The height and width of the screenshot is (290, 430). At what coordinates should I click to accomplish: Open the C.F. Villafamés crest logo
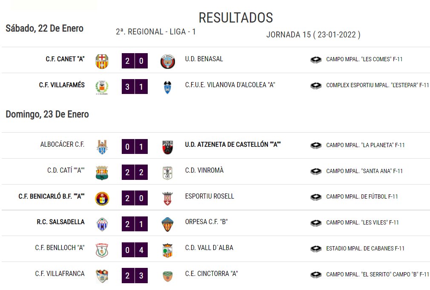point(102,87)
